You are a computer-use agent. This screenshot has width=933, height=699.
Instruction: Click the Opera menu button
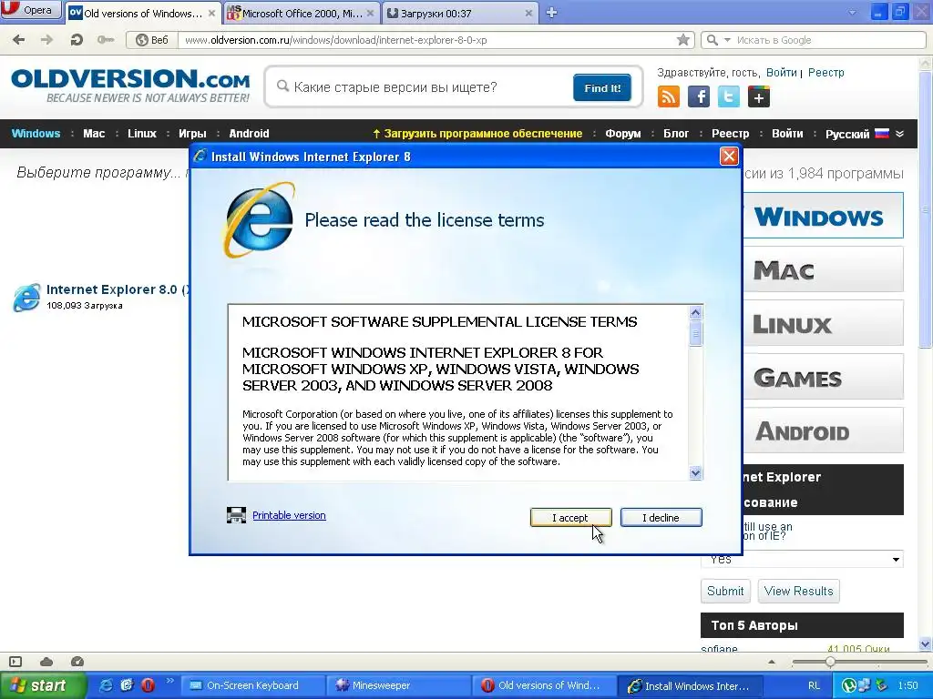pos(31,10)
